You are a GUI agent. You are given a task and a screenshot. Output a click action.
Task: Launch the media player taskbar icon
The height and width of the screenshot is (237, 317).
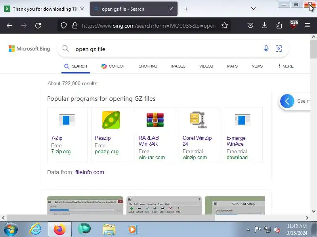point(133,229)
